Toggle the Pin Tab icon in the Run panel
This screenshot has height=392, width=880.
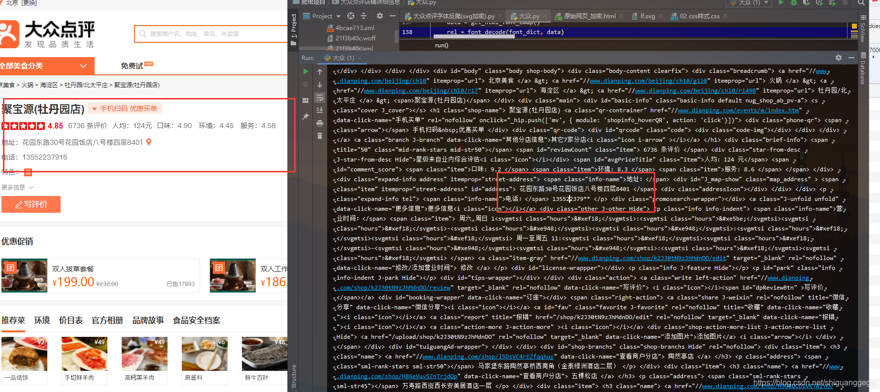[x=305, y=116]
